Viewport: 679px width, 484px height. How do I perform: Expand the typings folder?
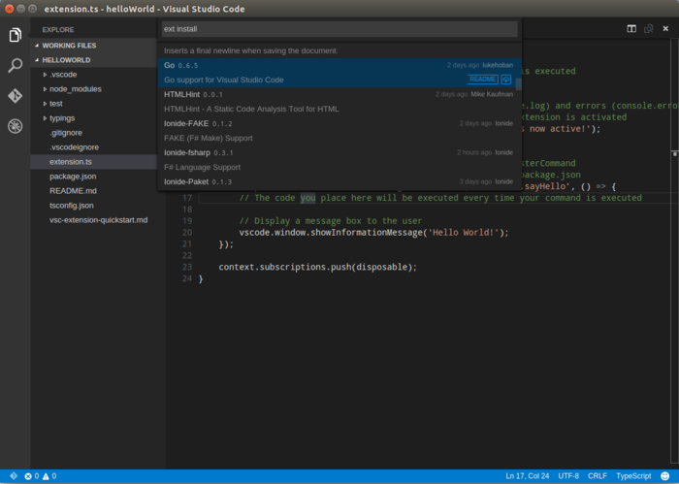click(x=61, y=117)
